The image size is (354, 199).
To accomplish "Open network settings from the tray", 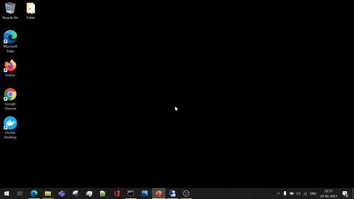I will coord(305,193).
